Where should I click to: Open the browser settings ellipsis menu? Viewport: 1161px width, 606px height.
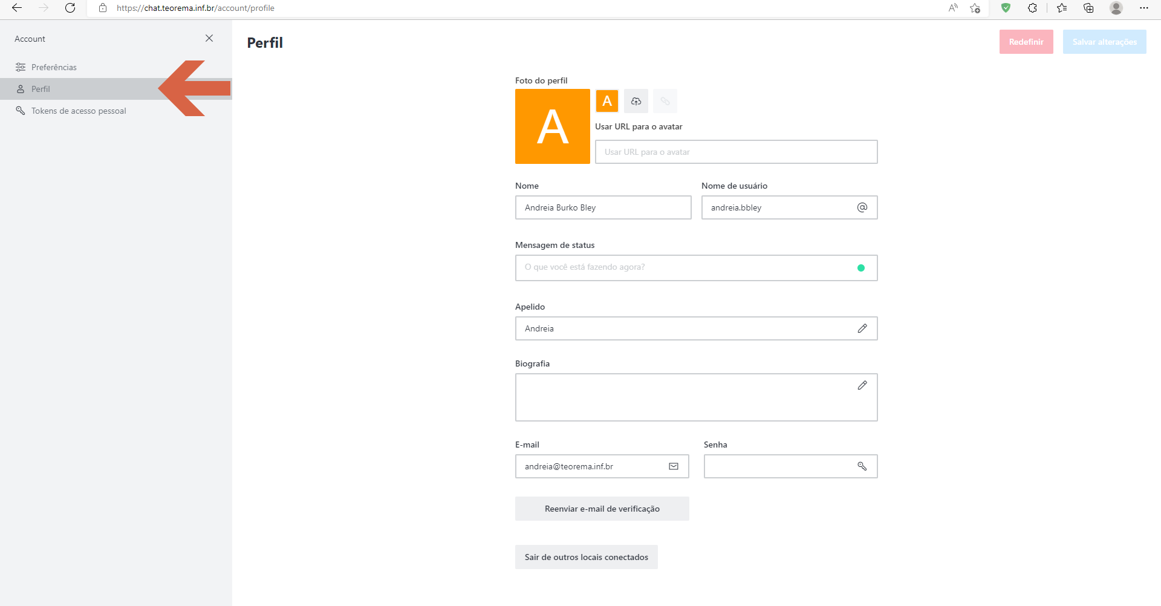pyautogui.click(x=1143, y=8)
